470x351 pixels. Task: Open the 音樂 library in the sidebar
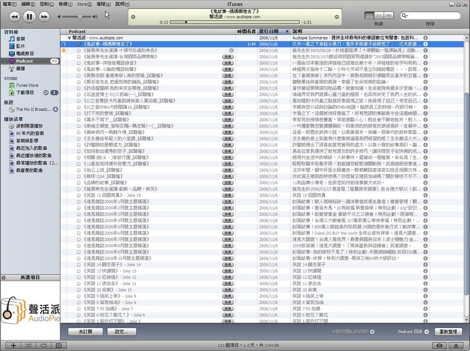pos(20,39)
